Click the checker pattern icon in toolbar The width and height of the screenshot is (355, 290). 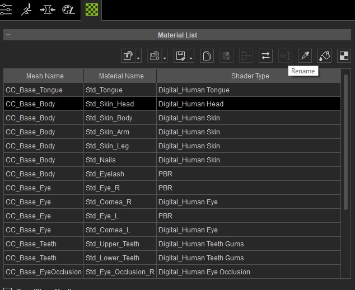click(x=343, y=55)
